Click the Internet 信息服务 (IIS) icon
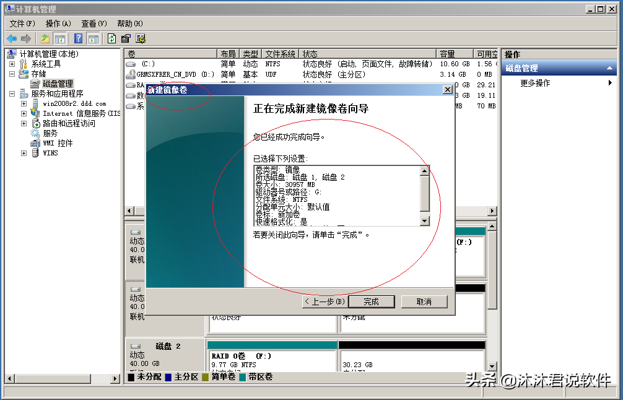 pyautogui.click(x=35, y=113)
